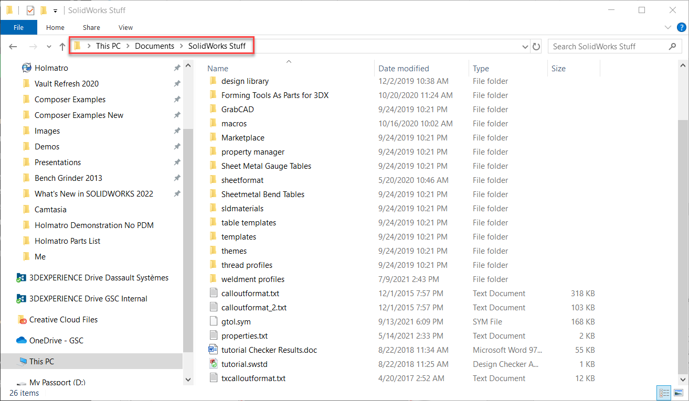Open the File menu tab
The height and width of the screenshot is (401, 689).
coord(18,27)
